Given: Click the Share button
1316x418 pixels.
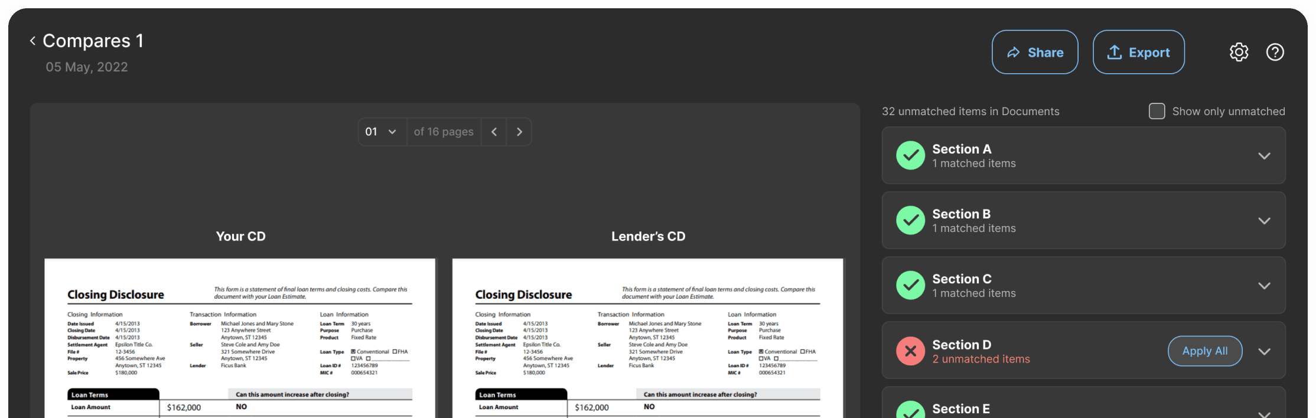Looking at the screenshot, I should click(x=1035, y=52).
